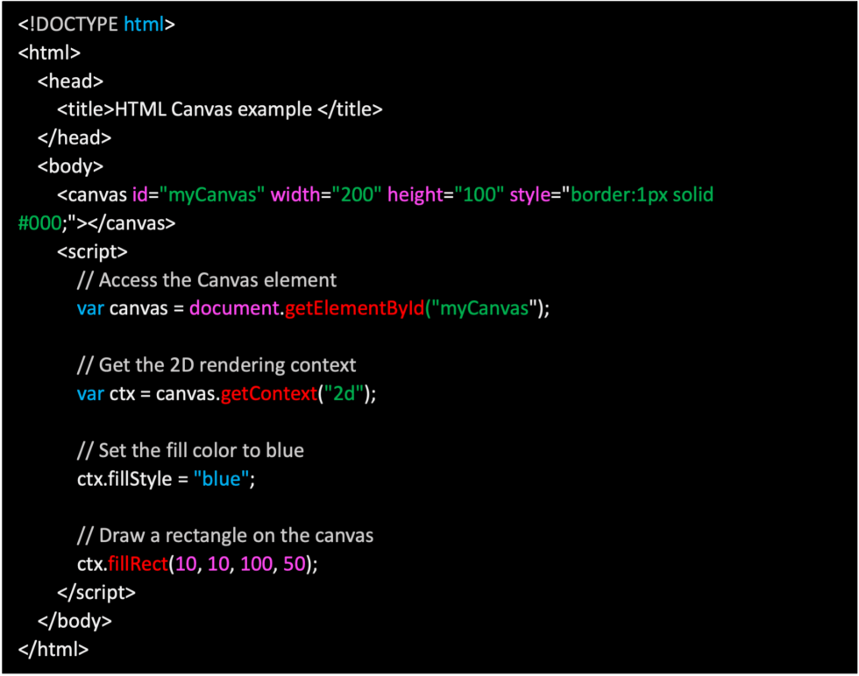
Task: Click the opening script tag
Action: coord(92,251)
